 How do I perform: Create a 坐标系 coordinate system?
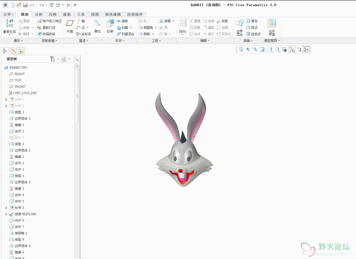click(x=84, y=34)
